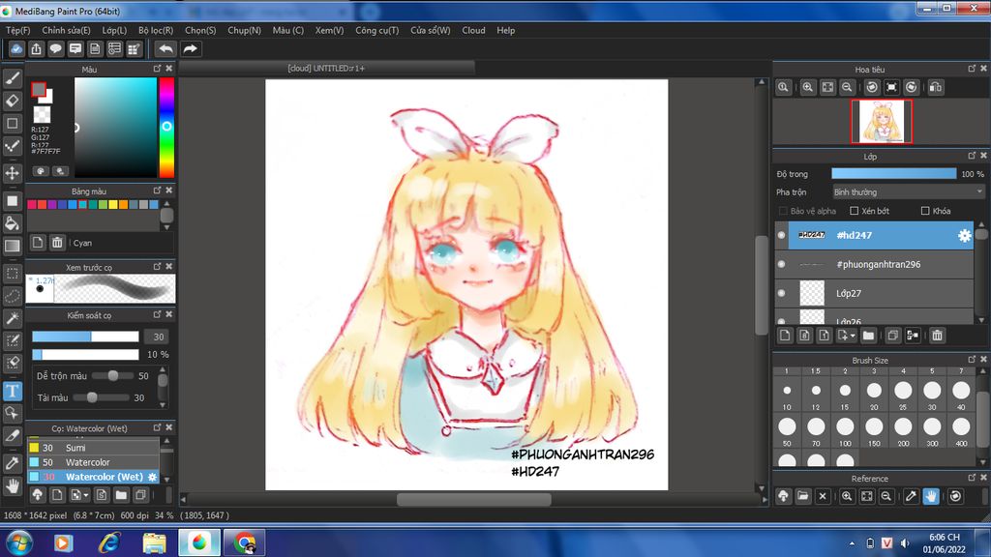Image resolution: width=991 pixels, height=557 pixels.
Task: Select the Eraser tool
Action: [13, 101]
